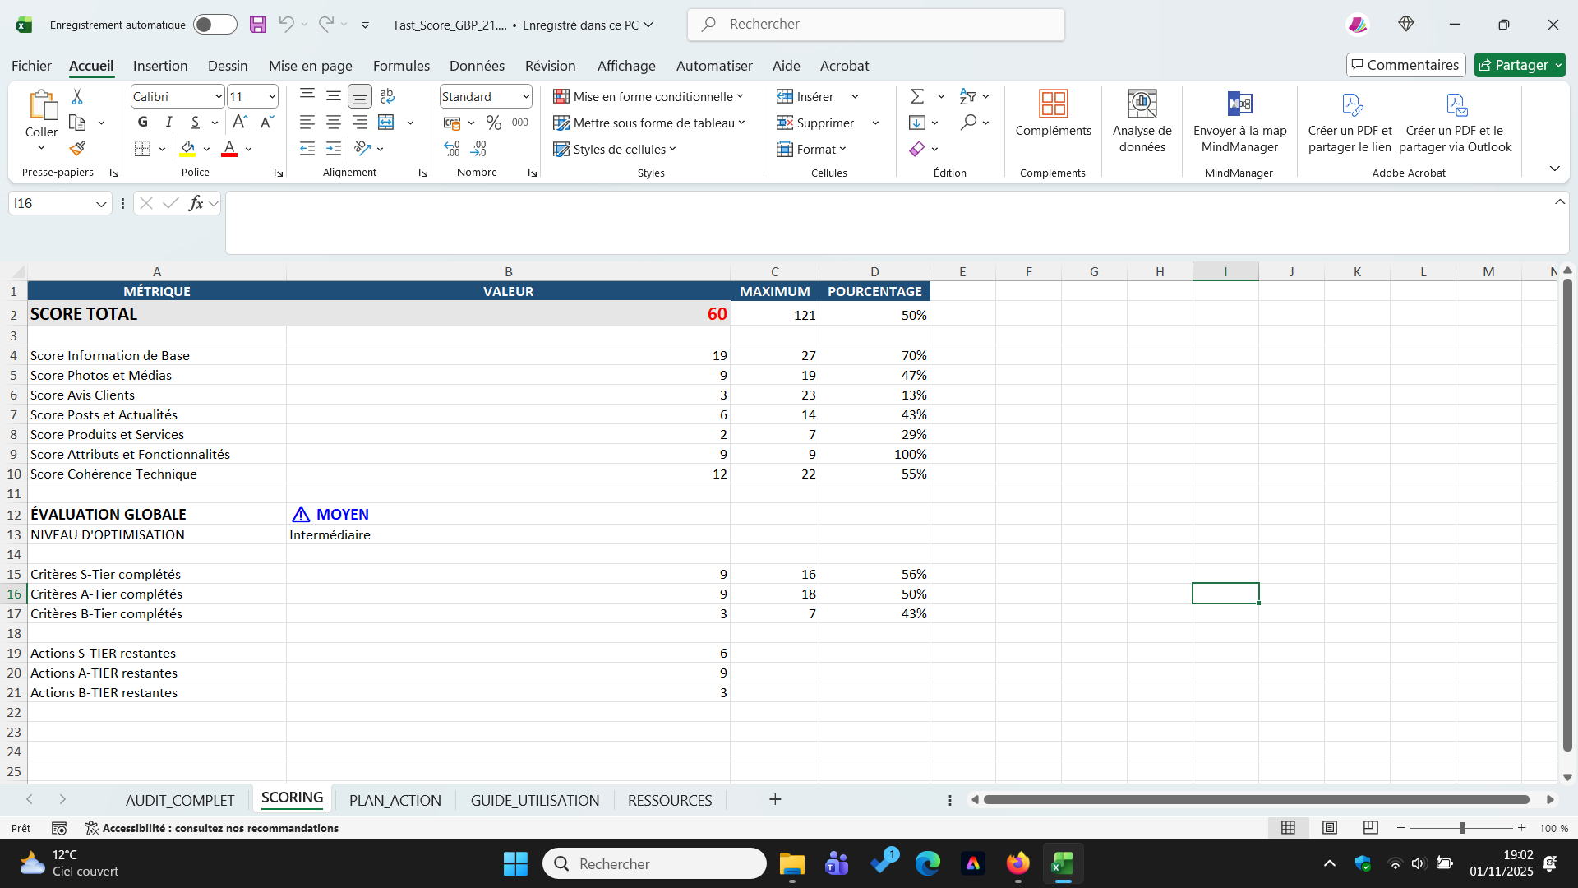Click the Couper (scissors) icon
Viewport: 1578px width, 888px height.
pos(76,96)
